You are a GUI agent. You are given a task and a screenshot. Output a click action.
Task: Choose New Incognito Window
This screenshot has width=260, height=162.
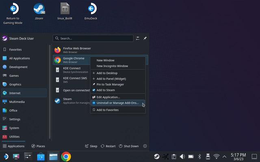tap(118, 66)
